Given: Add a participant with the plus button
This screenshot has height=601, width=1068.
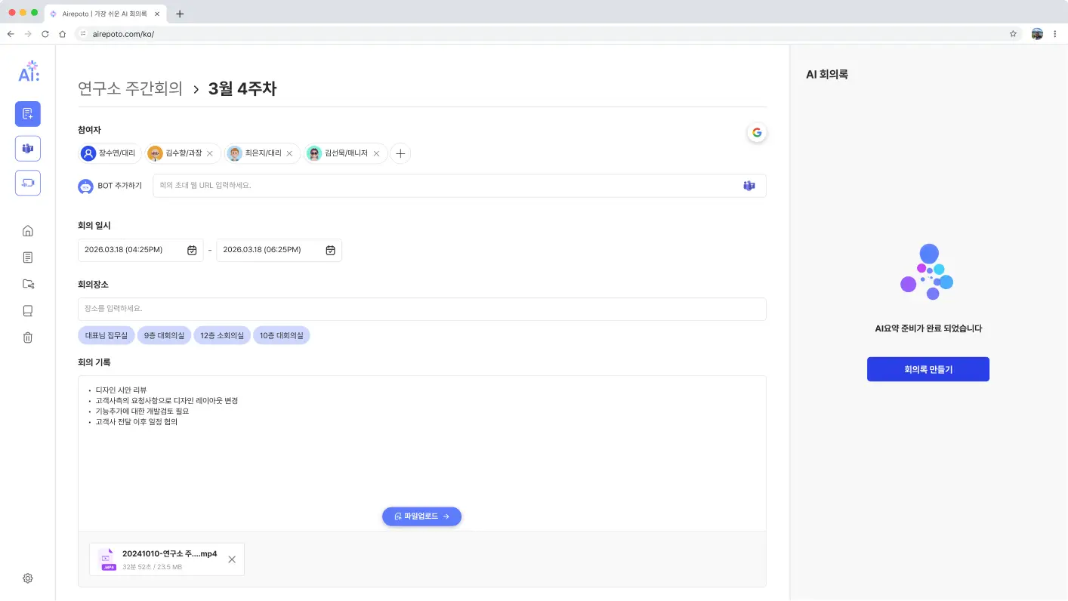Looking at the screenshot, I should 400,153.
